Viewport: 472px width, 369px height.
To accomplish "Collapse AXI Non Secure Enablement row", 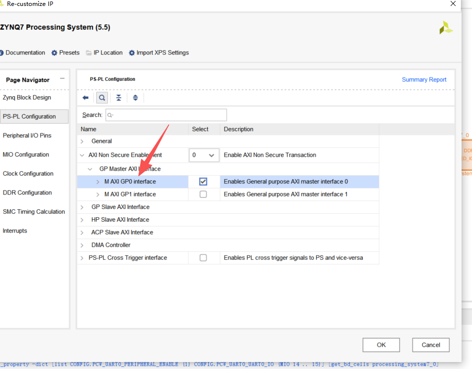I will coord(82,155).
